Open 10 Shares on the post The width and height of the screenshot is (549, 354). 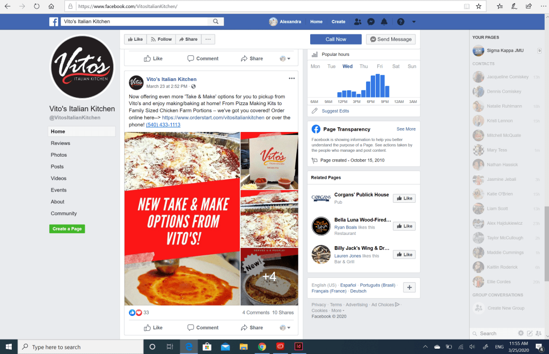pyautogui.click(x=283, y=312)
